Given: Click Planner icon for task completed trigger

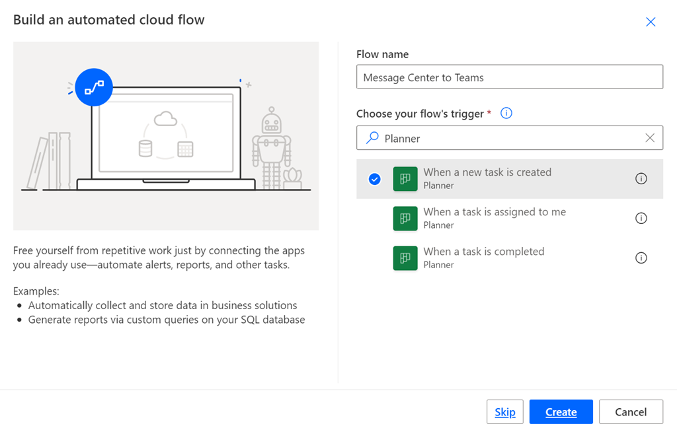Looking at the screenshot, I should 405,258.
